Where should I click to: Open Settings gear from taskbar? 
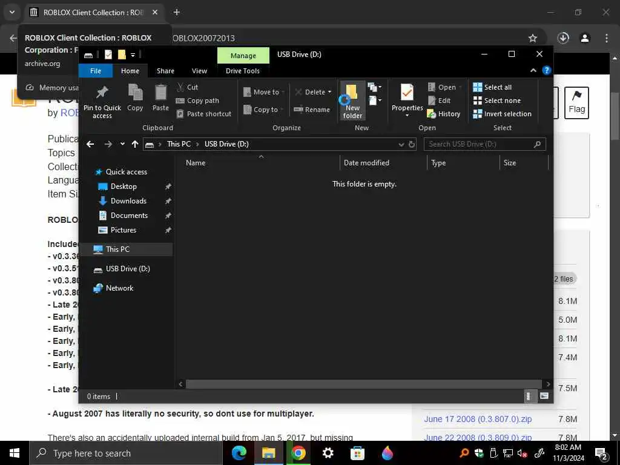click(x=328, y=453)
